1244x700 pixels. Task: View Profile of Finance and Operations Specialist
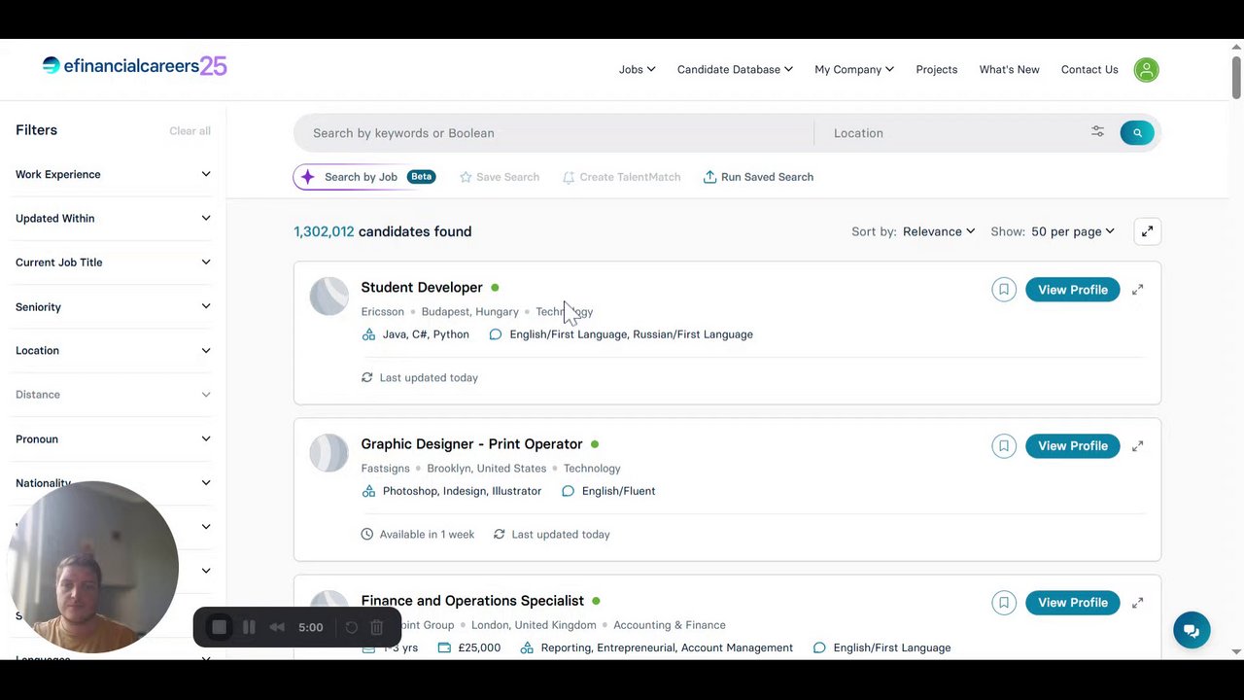(1072, 603)
